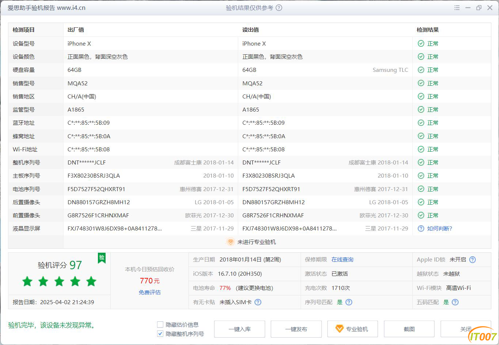Click green check icon in 设备颜色 row

(x=421, y=57)
